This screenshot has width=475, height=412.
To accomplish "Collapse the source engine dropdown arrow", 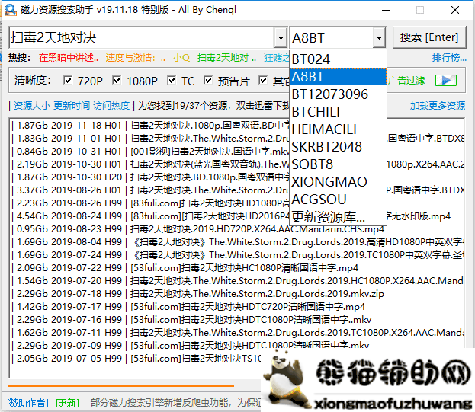I will point(379,37).
